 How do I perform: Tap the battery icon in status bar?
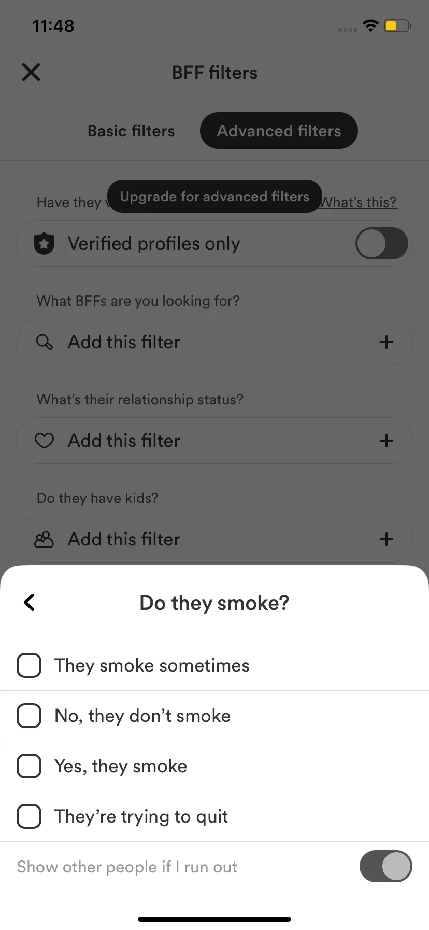(x=397, y=25)
